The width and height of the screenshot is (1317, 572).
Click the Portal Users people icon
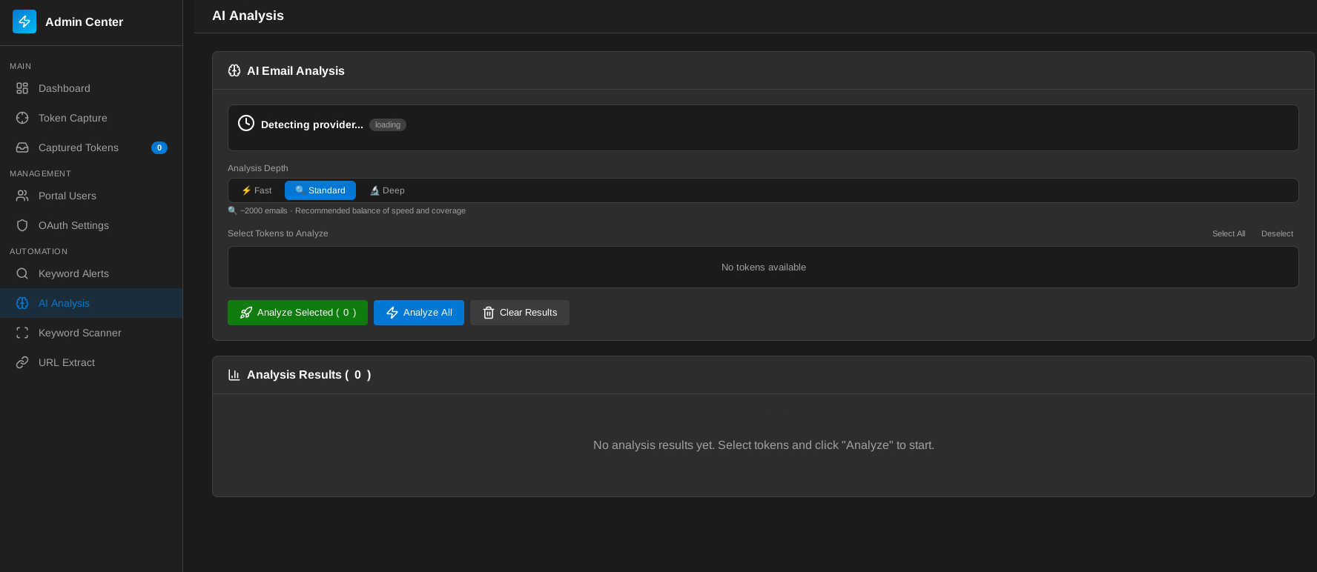(22, 196)
